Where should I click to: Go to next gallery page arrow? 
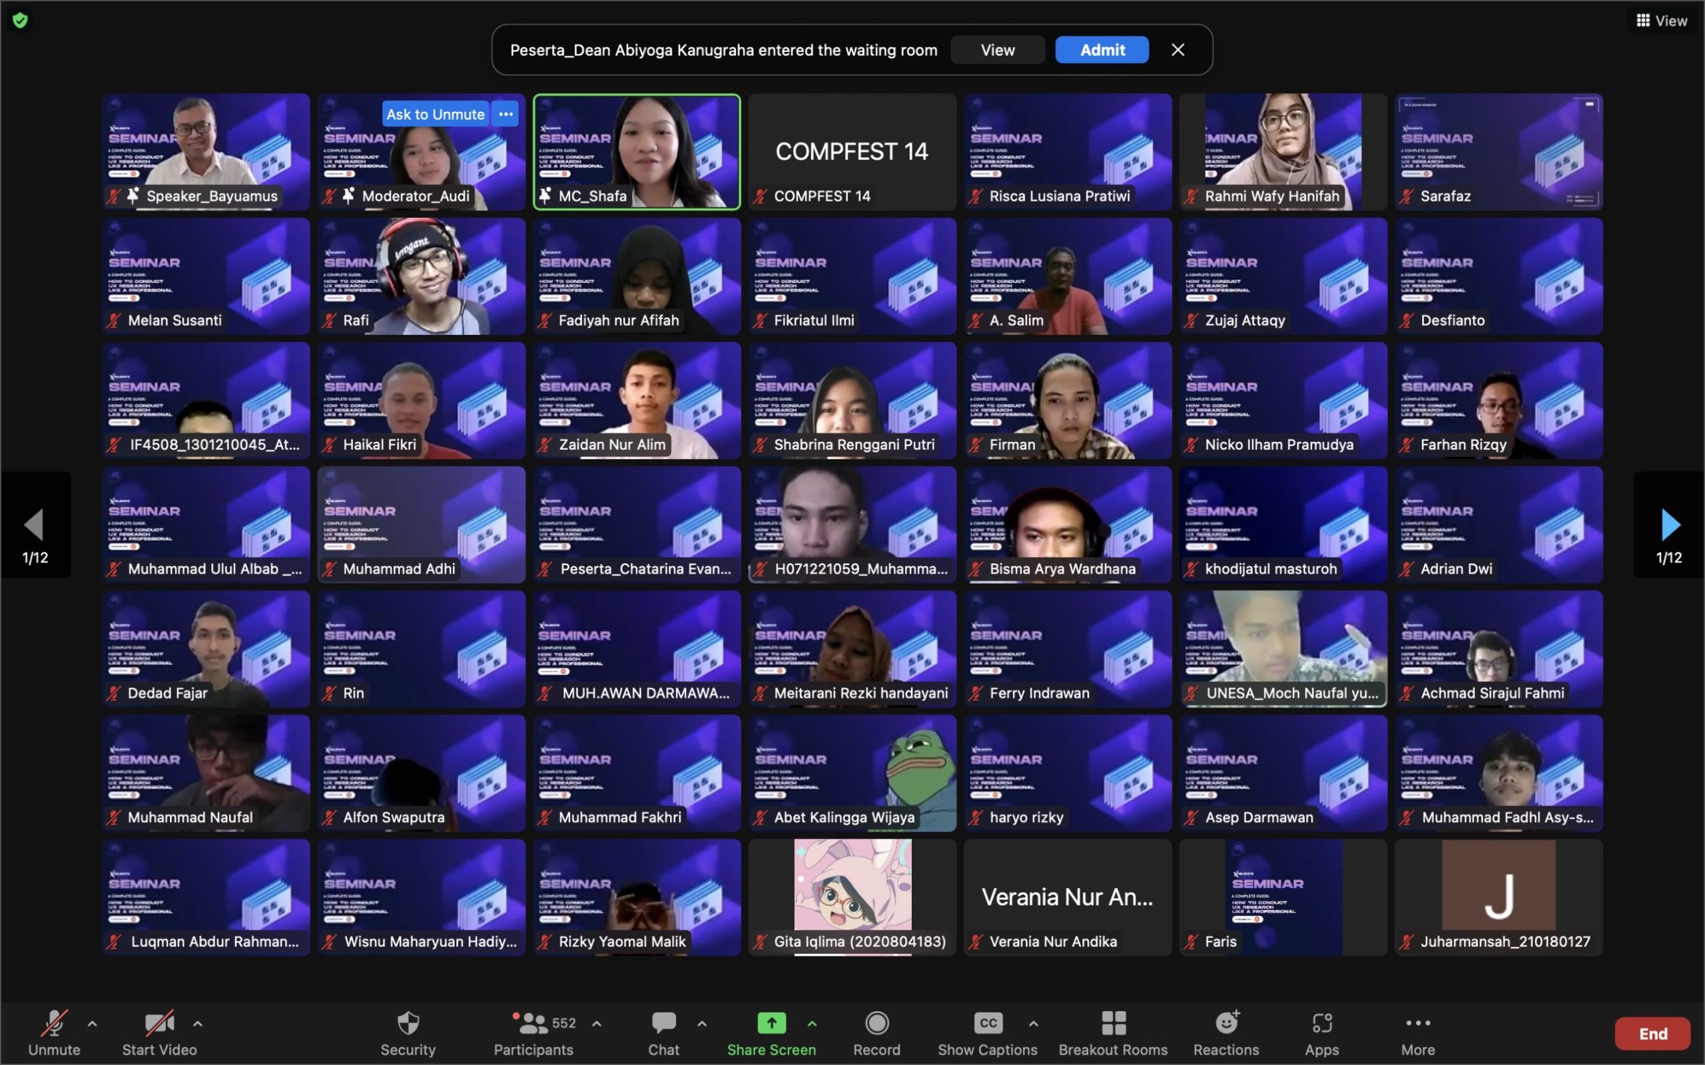[x=1669, y=525]
